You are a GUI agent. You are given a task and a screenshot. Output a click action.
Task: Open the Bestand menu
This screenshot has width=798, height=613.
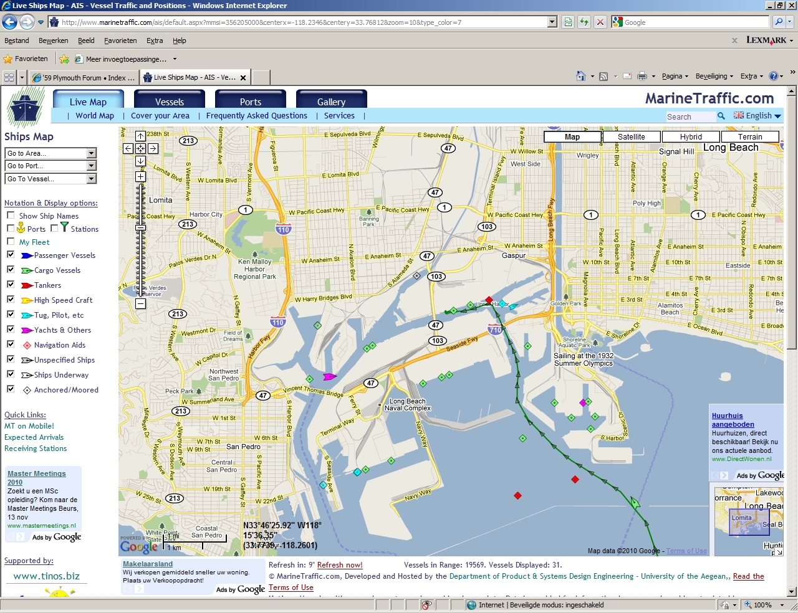tap(17, 40)
